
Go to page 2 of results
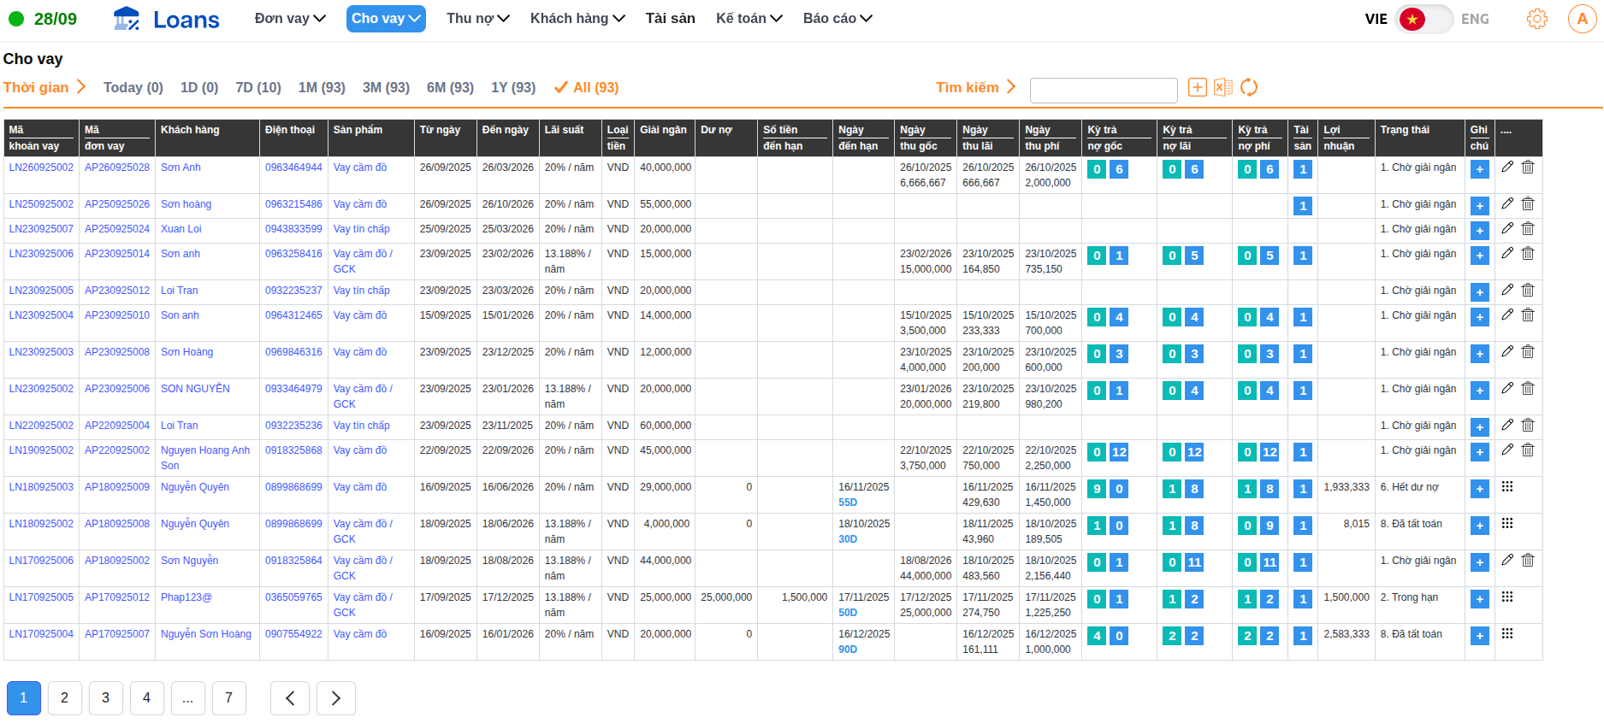point(64,698)
